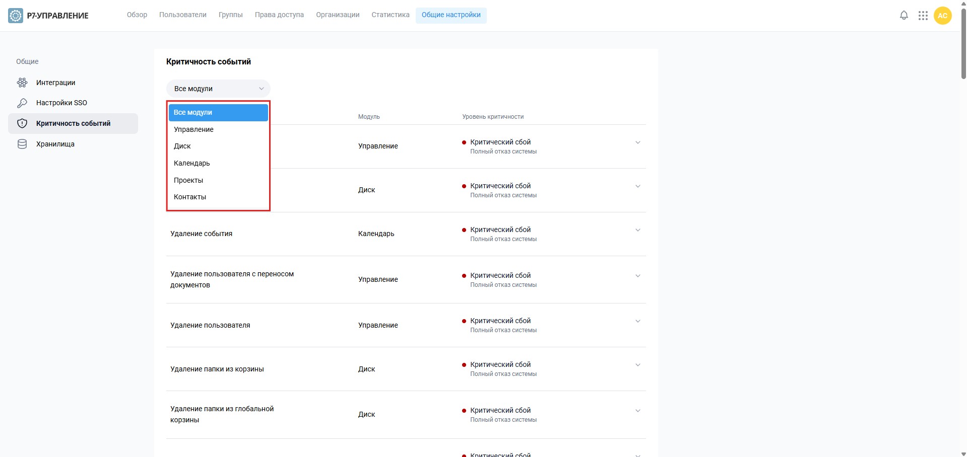Select Диск from the module list
The width and height of the screenshot is (967, 457).
[218, 146]
